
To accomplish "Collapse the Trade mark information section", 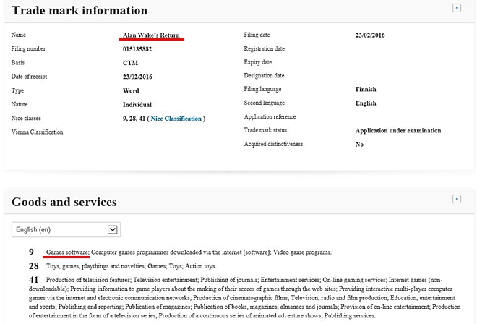I will coord(456,8).
